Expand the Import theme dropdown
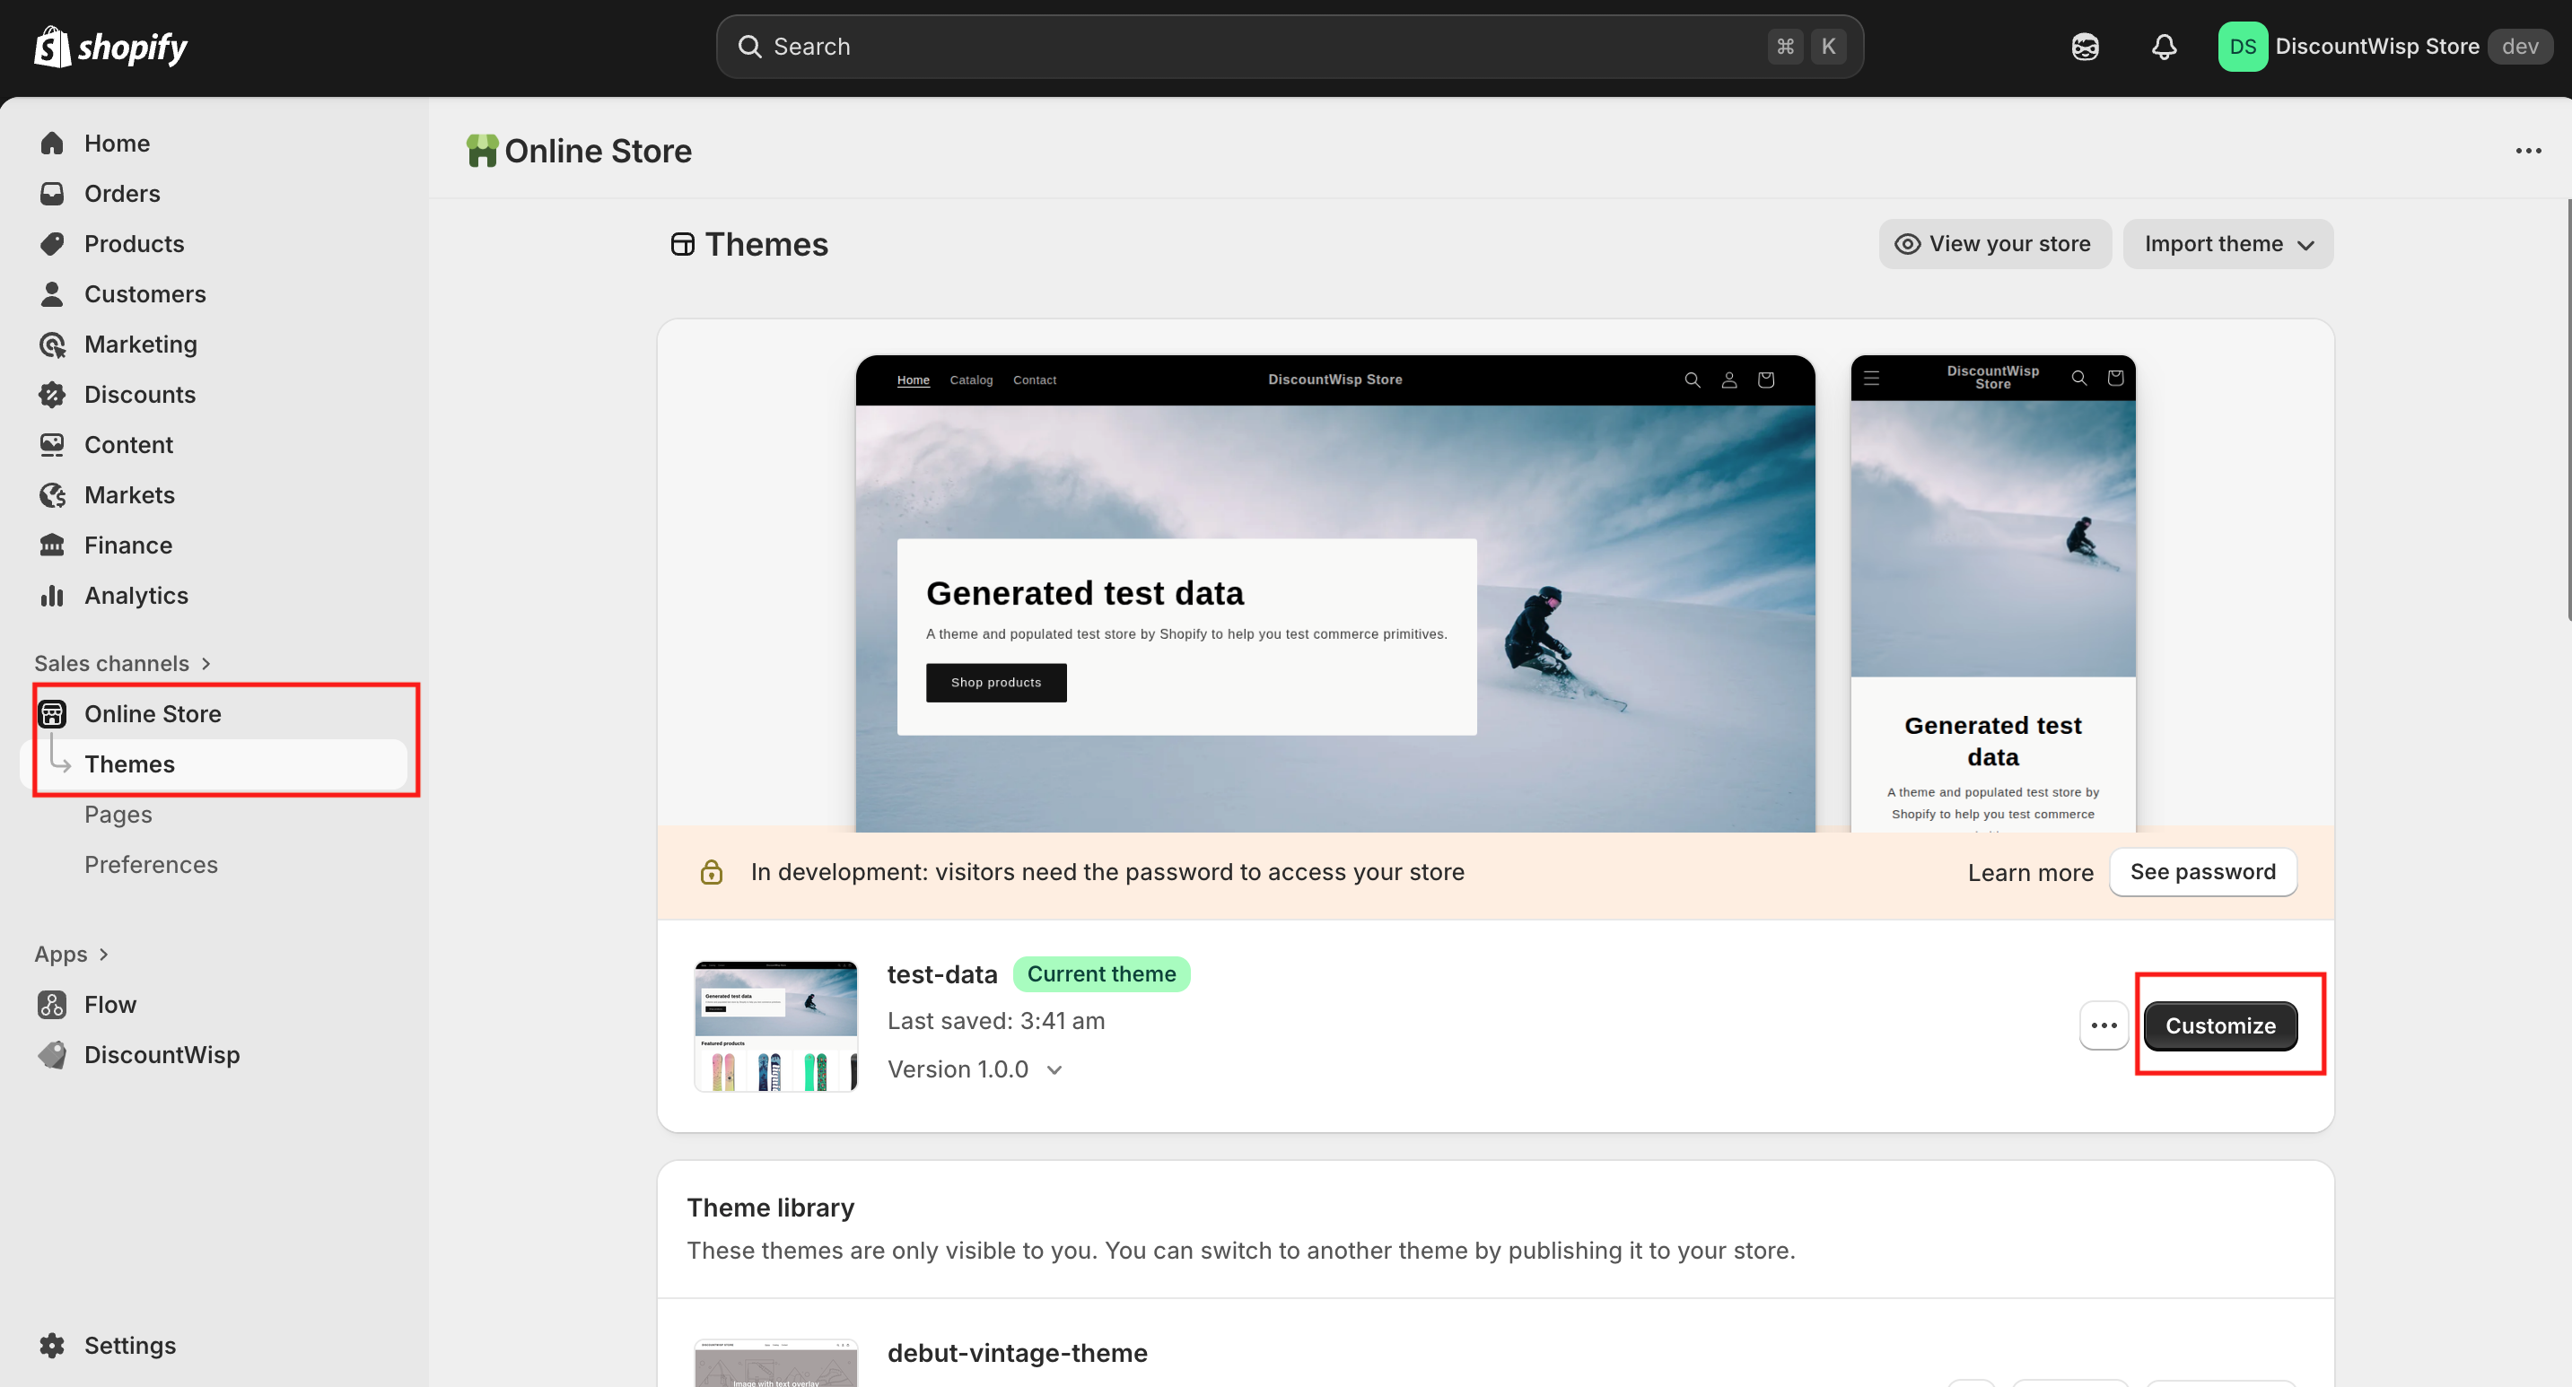This screenshot has width=2572, height=1387. pyautogui.click(x=2227, y=244)
